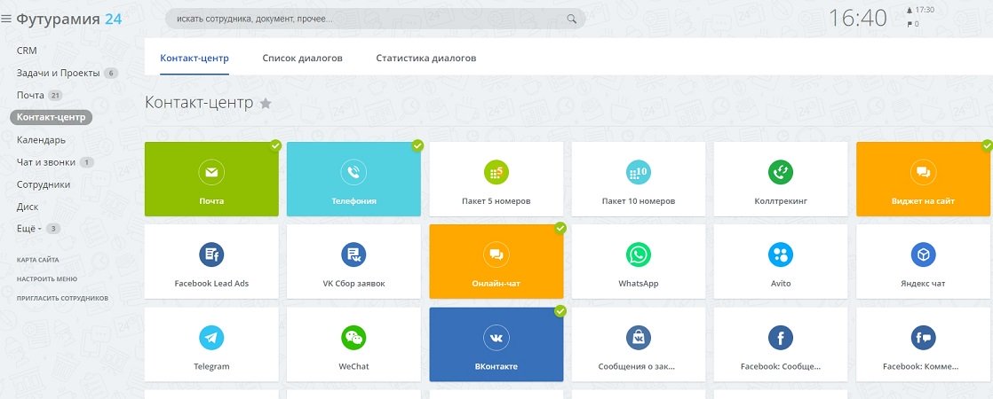The image size is (993, 399).
Task: Click the ПРИГЛАСИТЬ СОТРУДНИКОВ link
Action: pyautogui.click(x=62, y=298)
